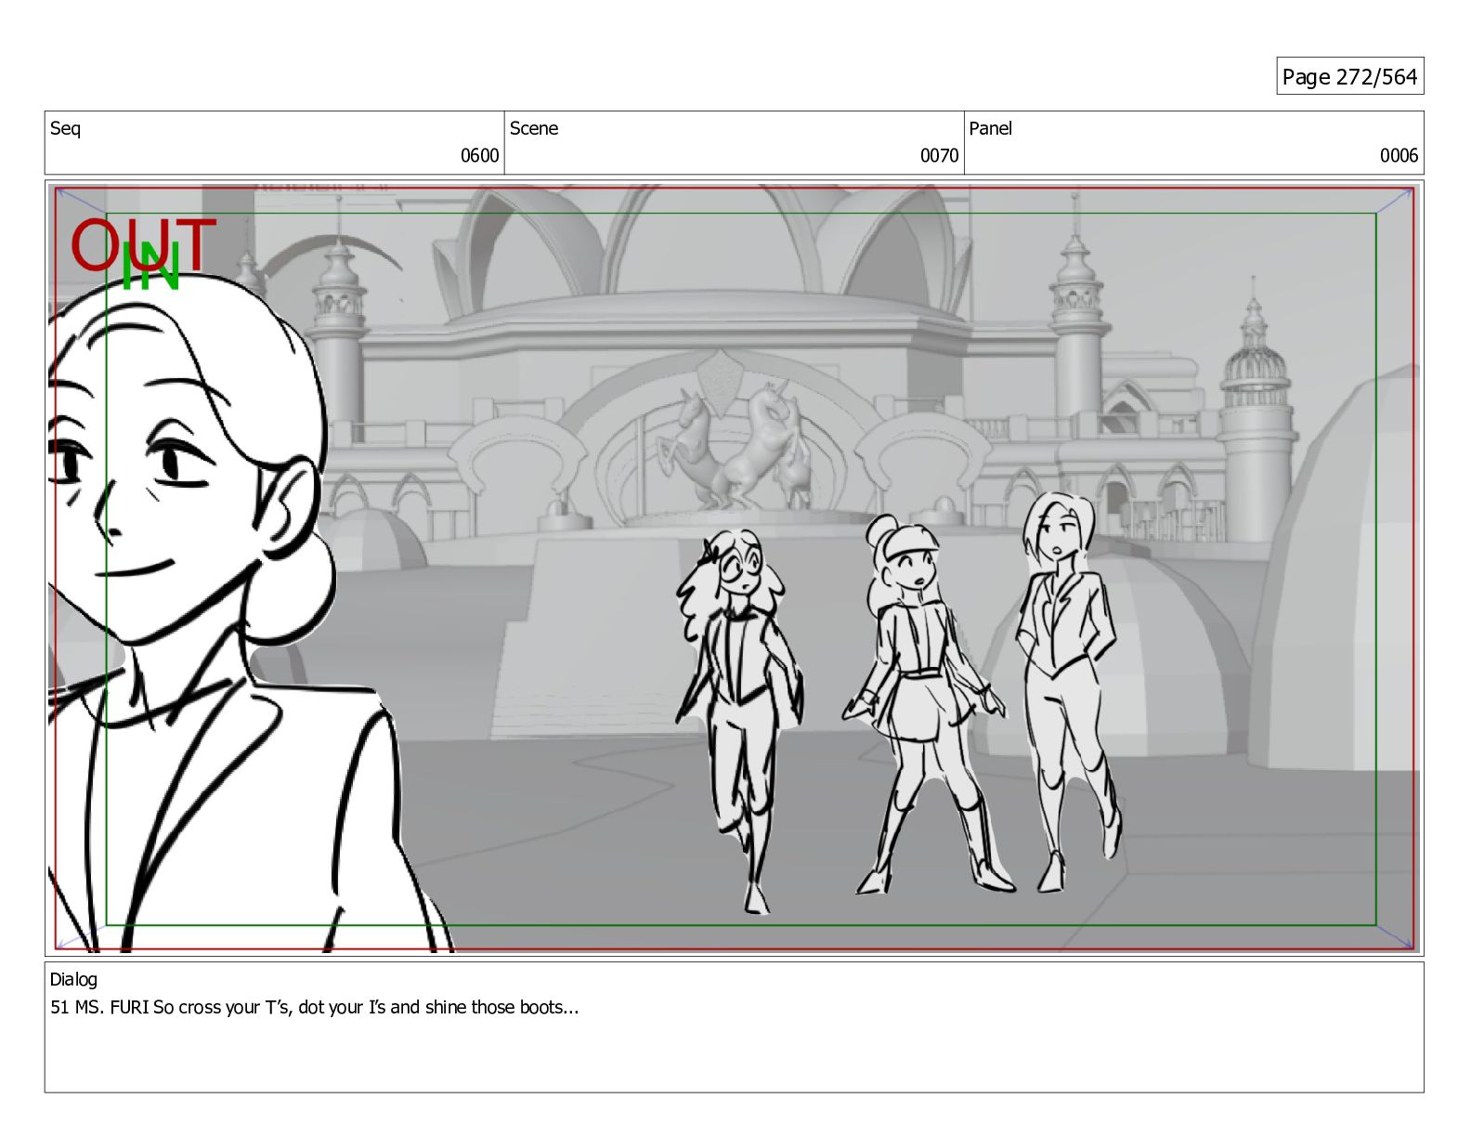1471x1137 pixels.
Task: Select the Dialog label
Action: click(x=73, y=979)
